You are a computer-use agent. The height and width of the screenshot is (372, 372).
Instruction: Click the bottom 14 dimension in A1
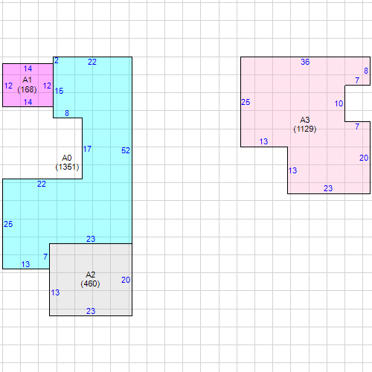coord(28,102)
